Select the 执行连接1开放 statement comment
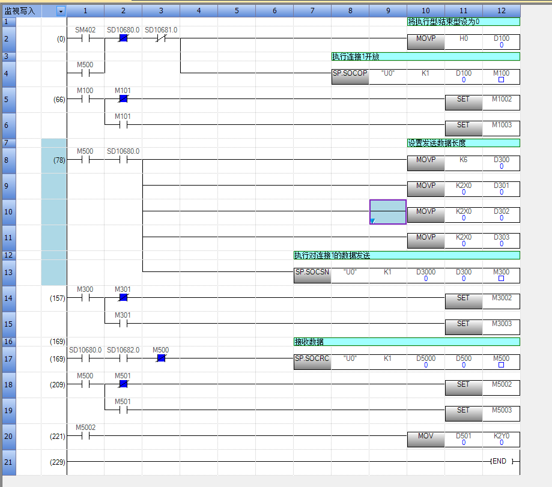 [425, 56]
